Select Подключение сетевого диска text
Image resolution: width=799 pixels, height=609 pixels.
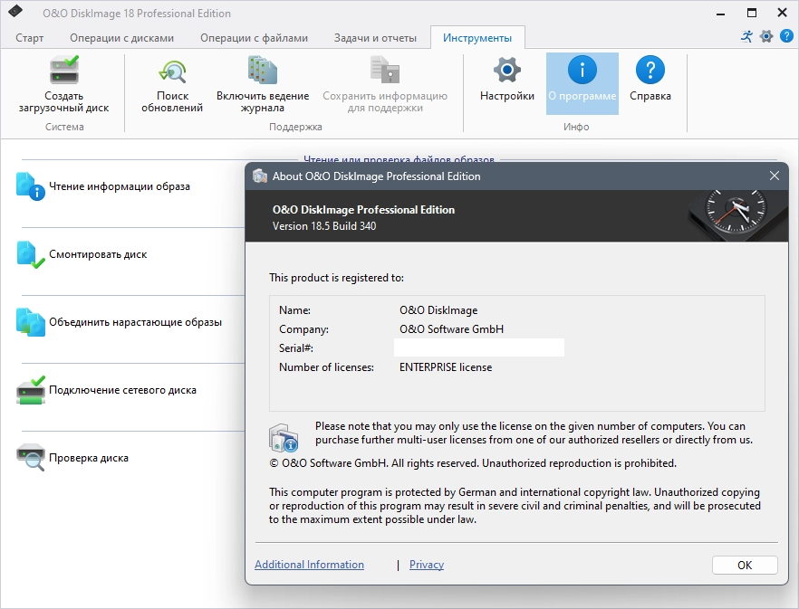pos(122,390)
